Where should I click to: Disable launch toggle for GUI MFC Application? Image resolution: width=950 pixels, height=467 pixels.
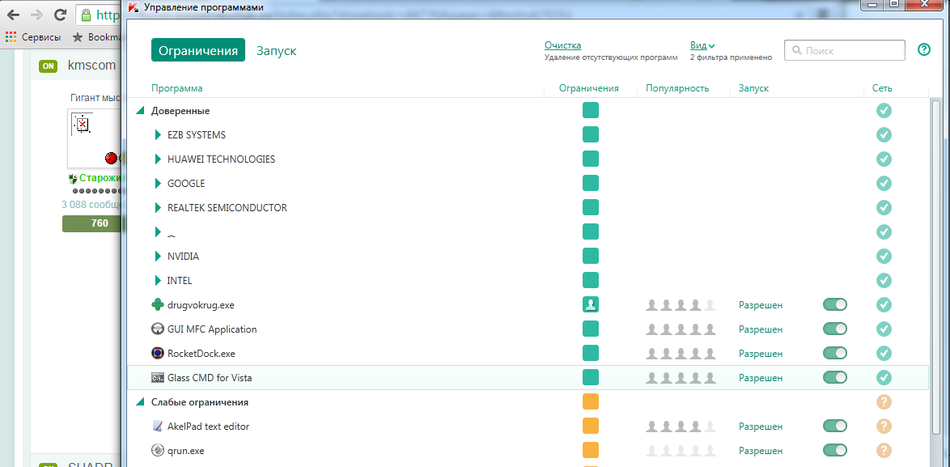point(834,329)
